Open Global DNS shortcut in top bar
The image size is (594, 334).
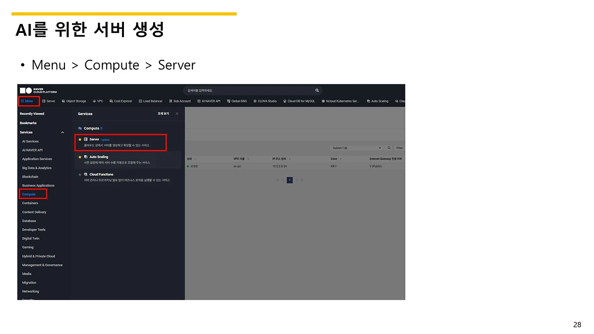(237, 101)
